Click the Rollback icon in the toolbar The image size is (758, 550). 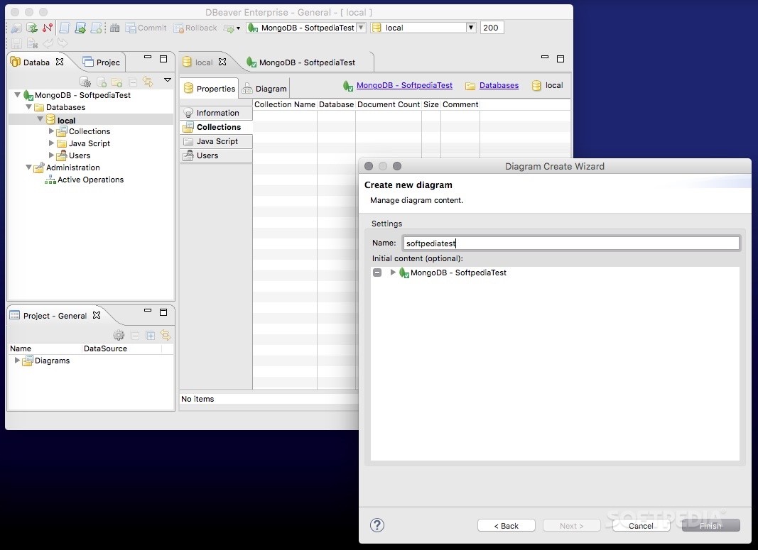(x=178, y=28)
